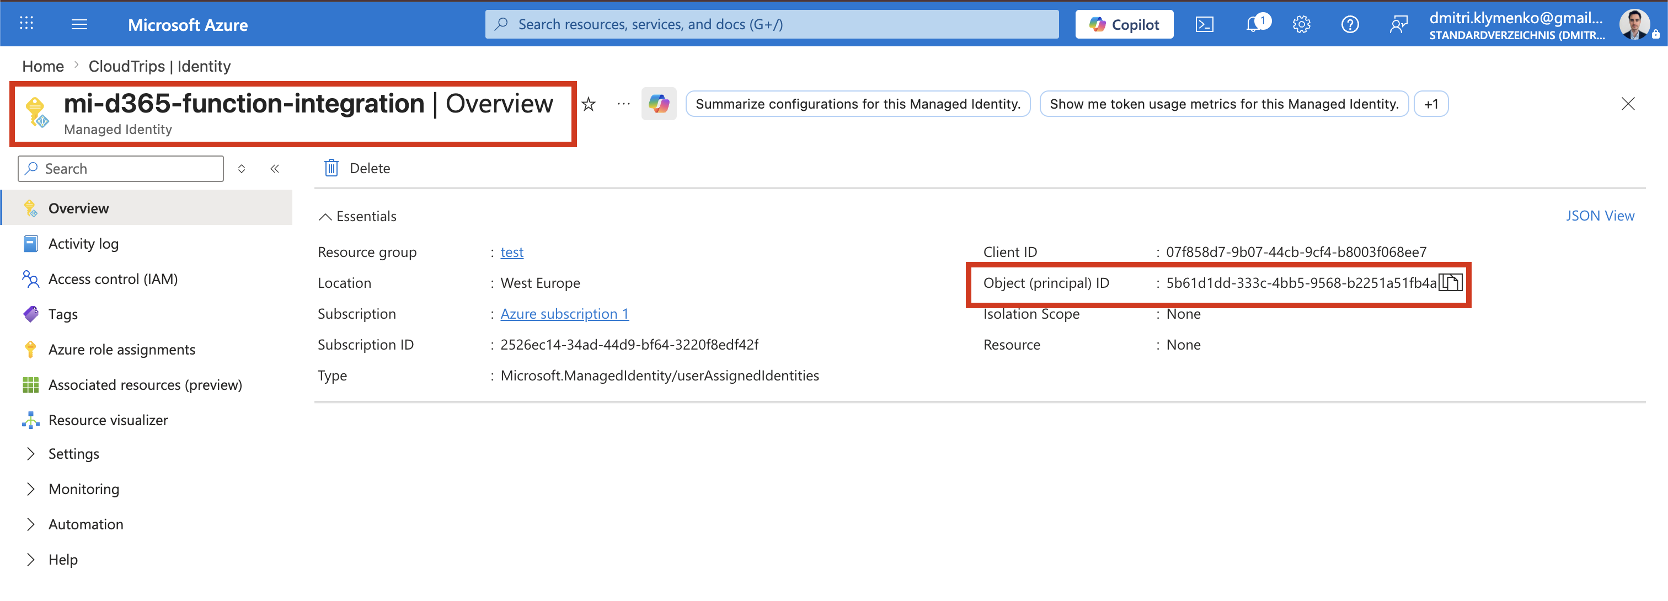Open the Azure apps grid launcher
The width and height of the screenshot is (1668, 601).
(26, 24)
